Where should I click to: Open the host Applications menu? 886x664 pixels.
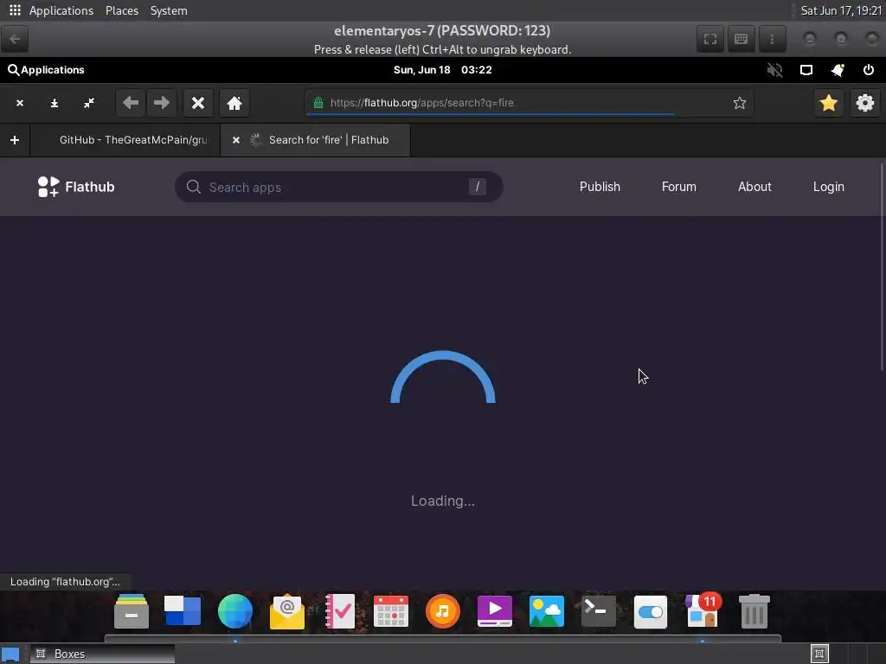pyautogui.click(x=61, y=10)
